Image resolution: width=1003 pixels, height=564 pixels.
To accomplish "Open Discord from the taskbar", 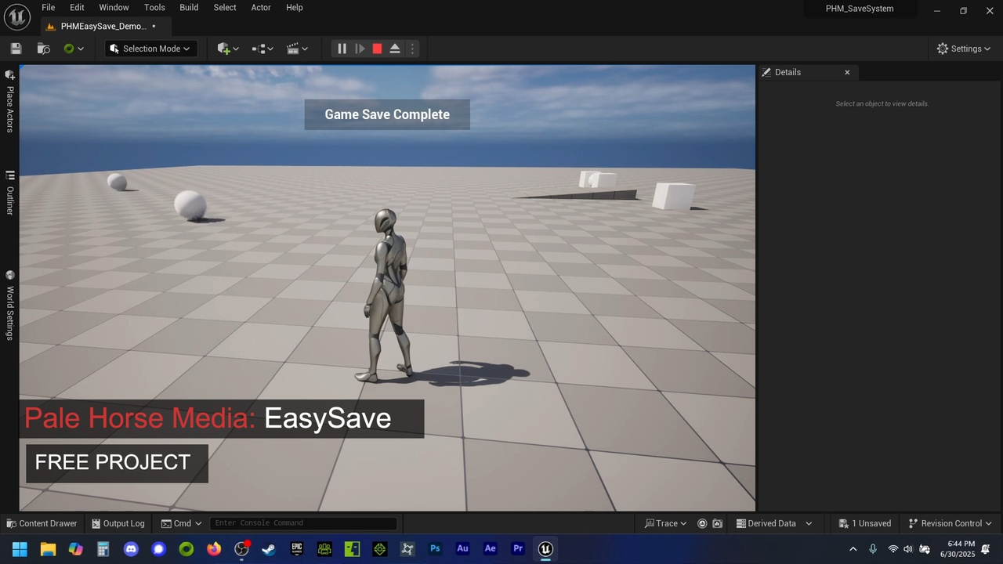I will click(131, 549).
